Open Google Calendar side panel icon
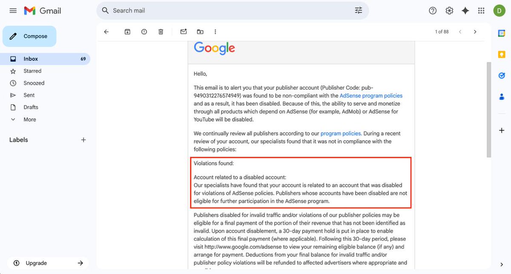Viewport: 511px width, 274px height. coord(502,34)
